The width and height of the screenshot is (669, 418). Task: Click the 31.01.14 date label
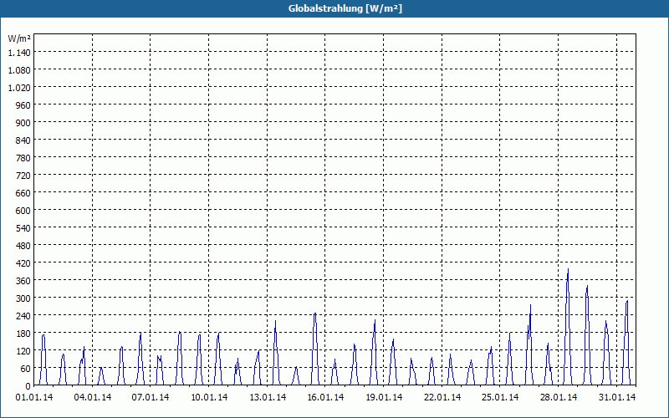616,397
